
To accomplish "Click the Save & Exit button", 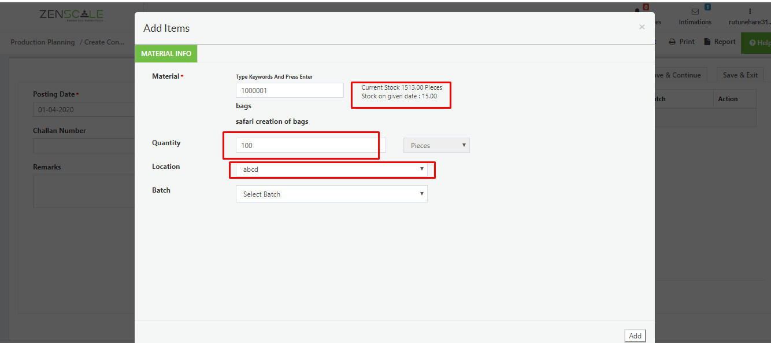I will pyautogui.click(x=740, y=75).
